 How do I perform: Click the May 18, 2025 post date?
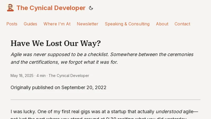[22, 76]
